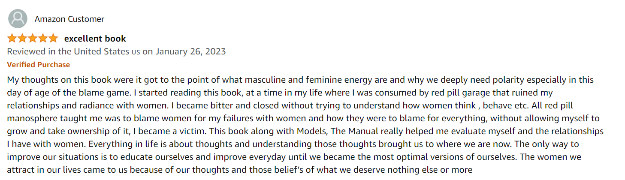Open the "excellent book" review title
Screen dimensions: 625x180
(95, 39)
